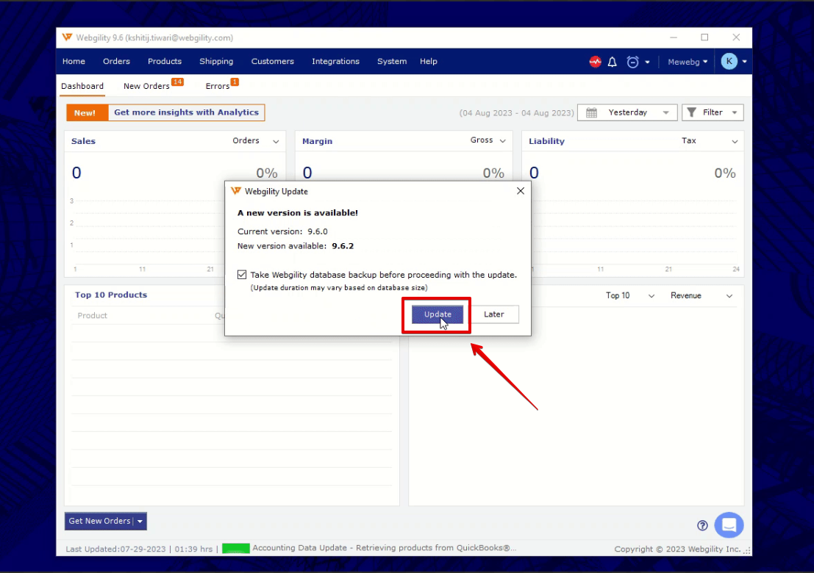This screenshot has width=814, height=573.
Task: Open the K user avatar
Action: pyautogui.click(x=729, y=61)
